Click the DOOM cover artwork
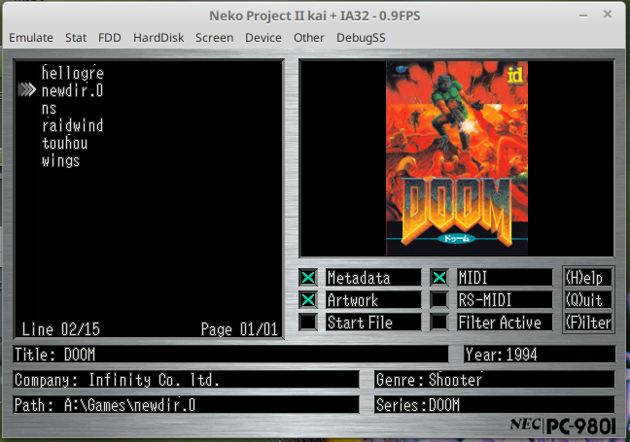Image resolution: width=630 pixels, height=442 pixels. [x=457, y=158]
